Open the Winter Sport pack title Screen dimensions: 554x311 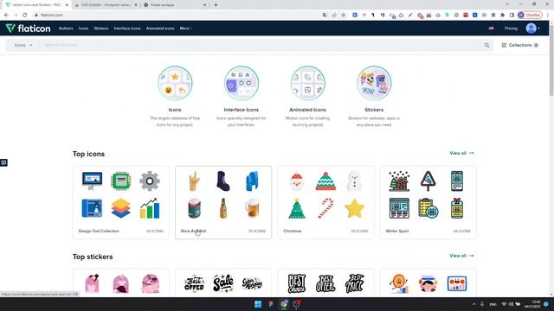point(397,231)
